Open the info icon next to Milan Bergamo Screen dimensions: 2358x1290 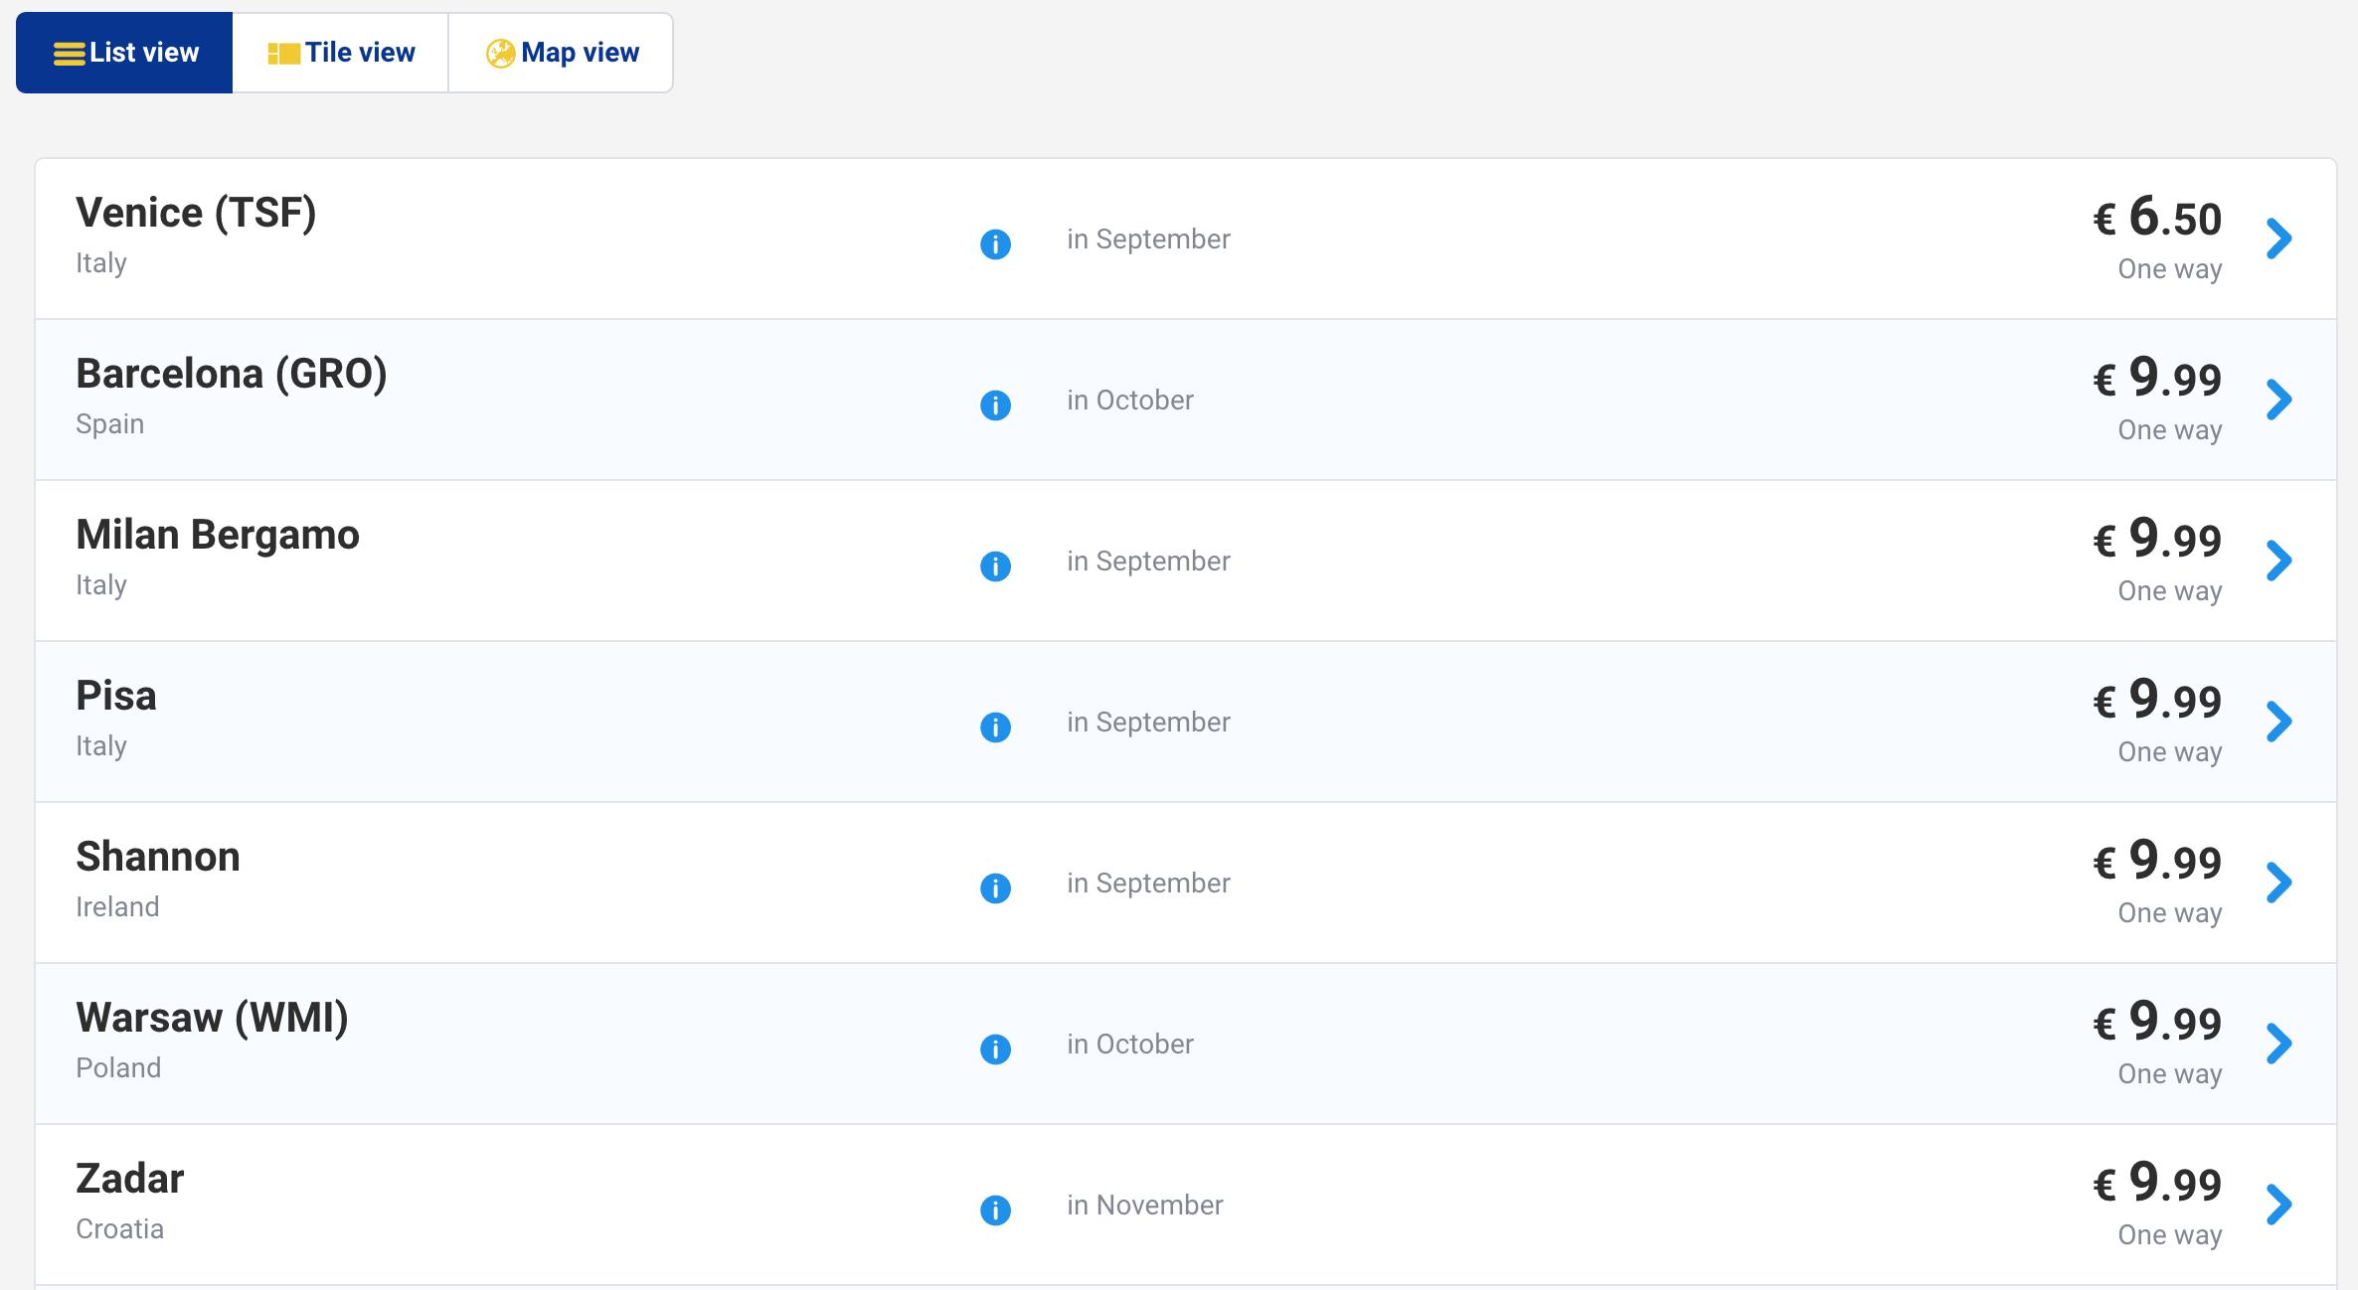(995, 566)
